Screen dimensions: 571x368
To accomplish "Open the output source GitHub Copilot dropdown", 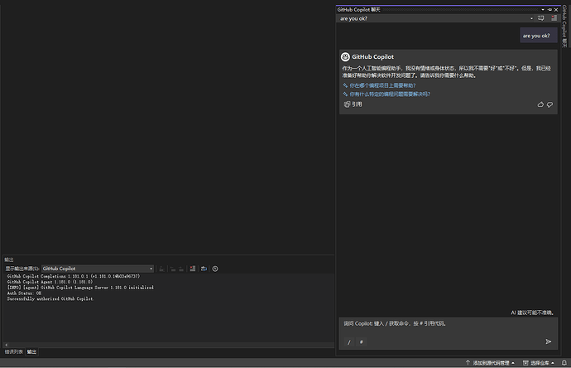I will pyautogui.click(x=98, y=269).
